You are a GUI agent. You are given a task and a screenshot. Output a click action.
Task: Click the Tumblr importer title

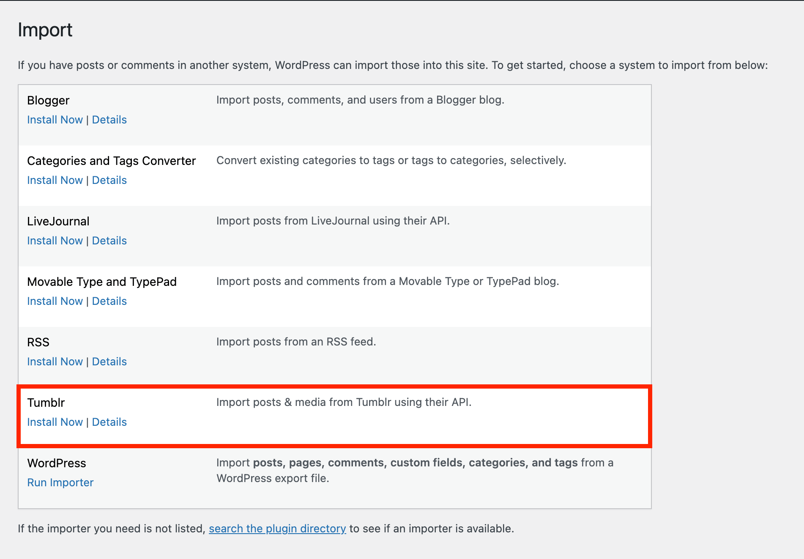[46, 403]
